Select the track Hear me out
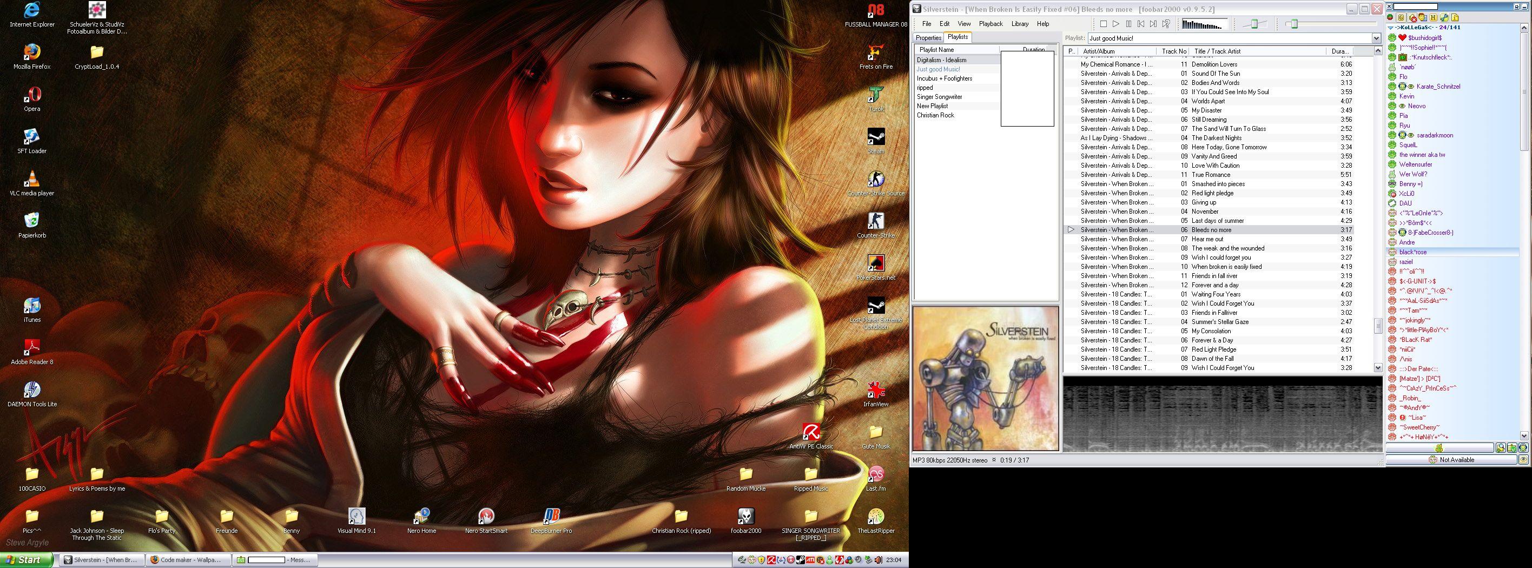1532x568 pixels. pyautogui.click(x=1207, y=239)
